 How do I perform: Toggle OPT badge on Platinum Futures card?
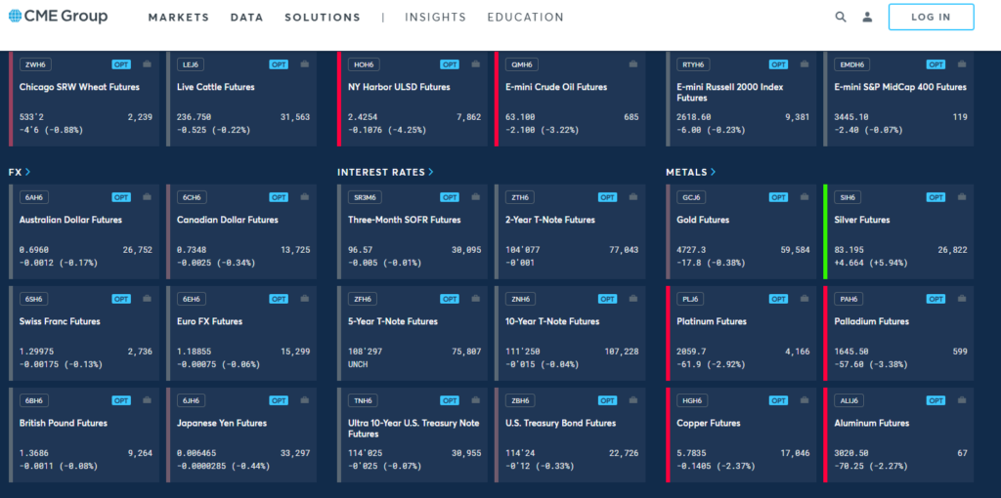pyautogui.click(x=778, y=299)
